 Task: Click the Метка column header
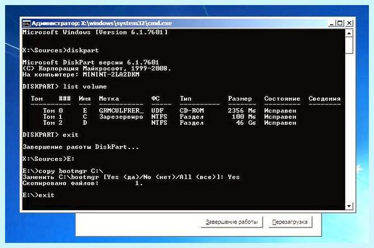click(108, 98)
